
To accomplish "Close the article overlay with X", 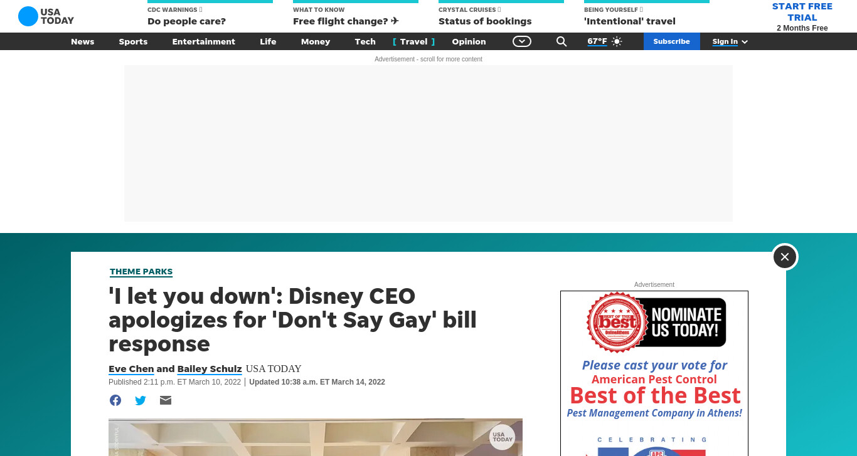I will tap(785, 257).
